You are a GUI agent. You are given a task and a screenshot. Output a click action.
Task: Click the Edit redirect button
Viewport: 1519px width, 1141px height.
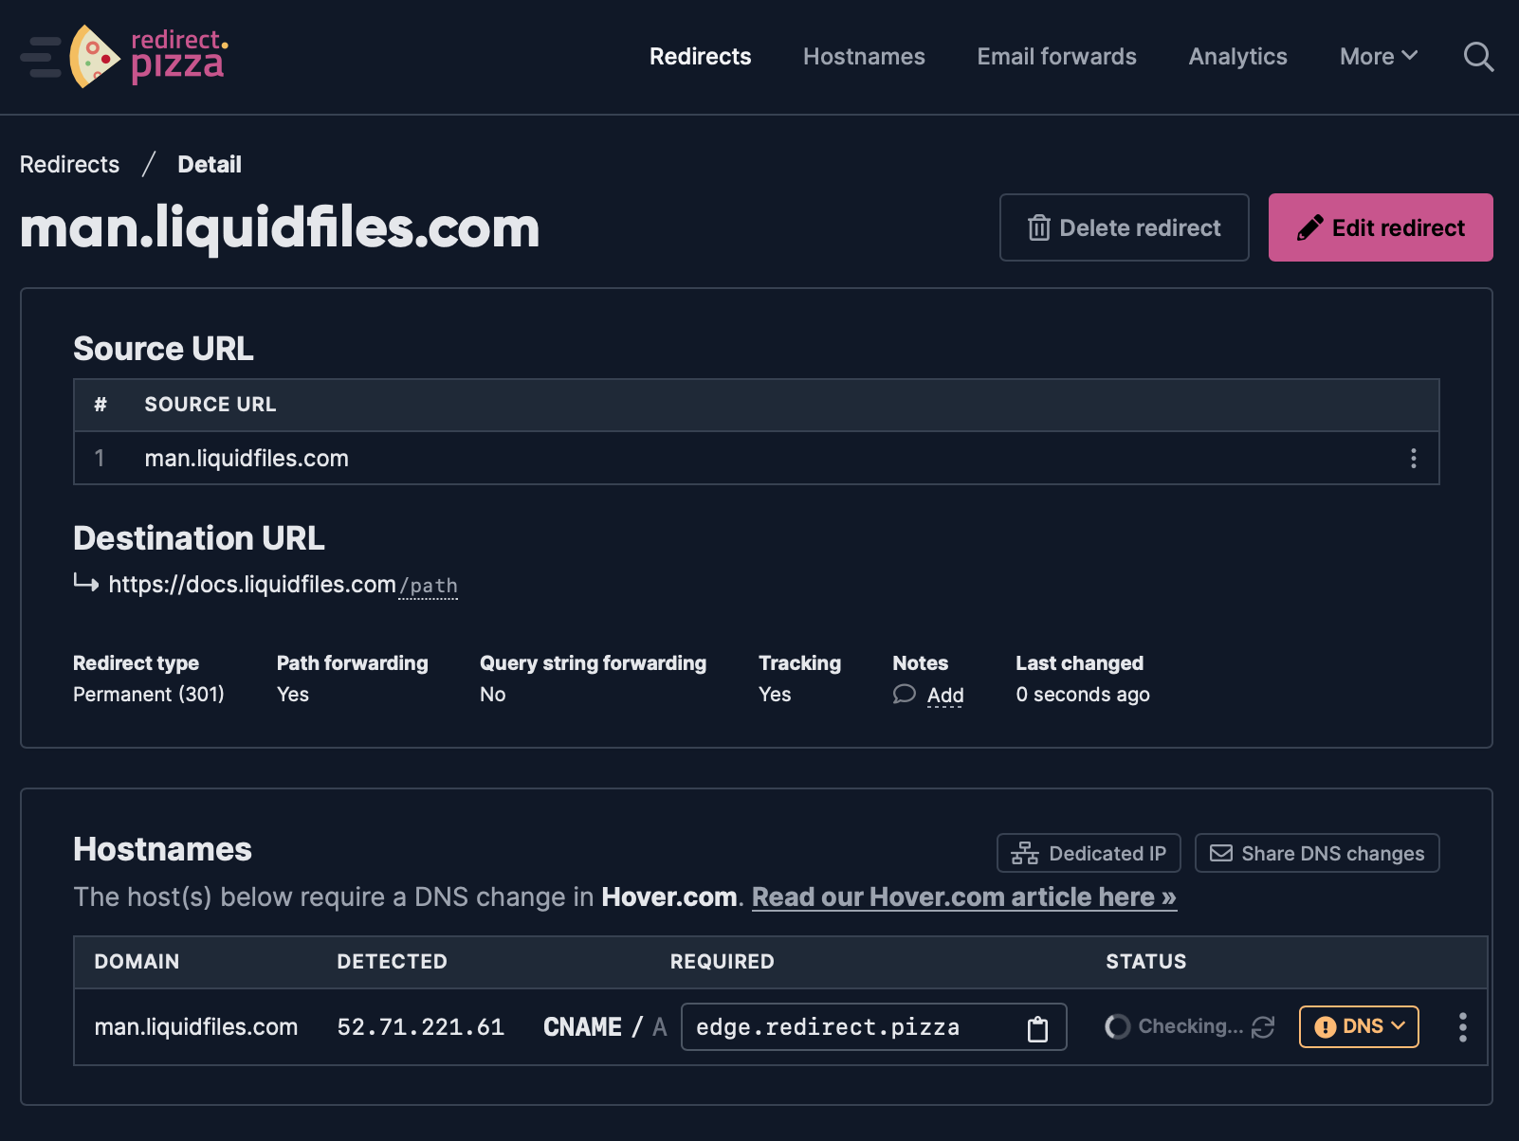click(x=1381, y=227)
